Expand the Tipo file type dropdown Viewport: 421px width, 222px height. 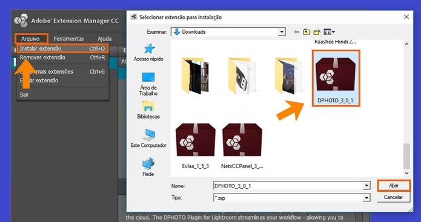point(366,198)
